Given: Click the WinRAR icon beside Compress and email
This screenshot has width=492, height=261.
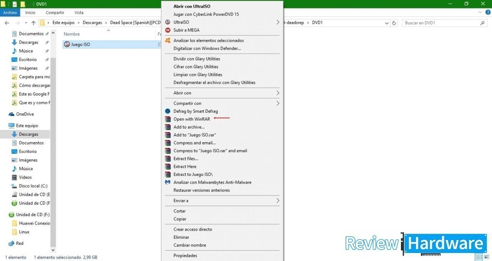Looking at the screenshot, I should pos(168,143).
